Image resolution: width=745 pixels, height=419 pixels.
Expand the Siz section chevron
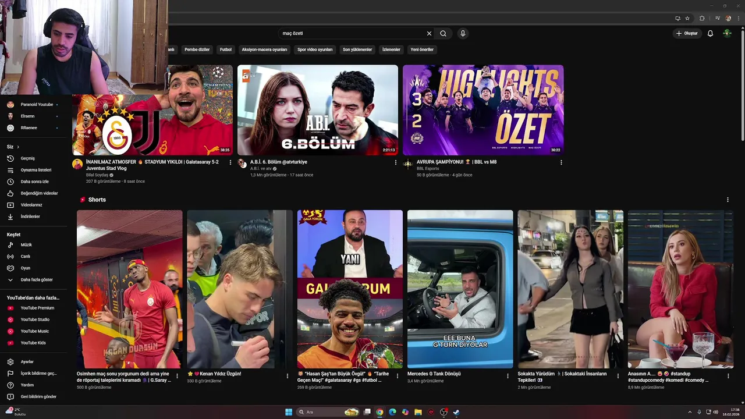click(x=18, y=147)
